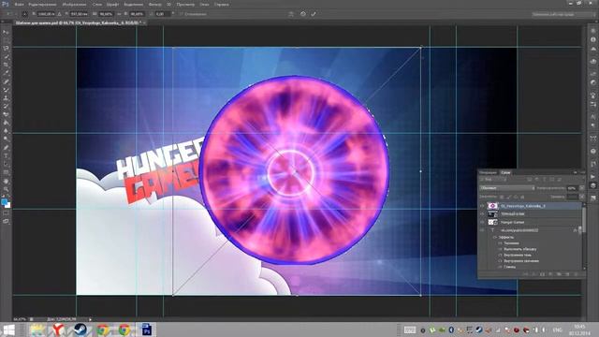The width and height of the screenshot is (599, 337).
Task: Select the Lasso tool
Action: [x=6, y=49]
